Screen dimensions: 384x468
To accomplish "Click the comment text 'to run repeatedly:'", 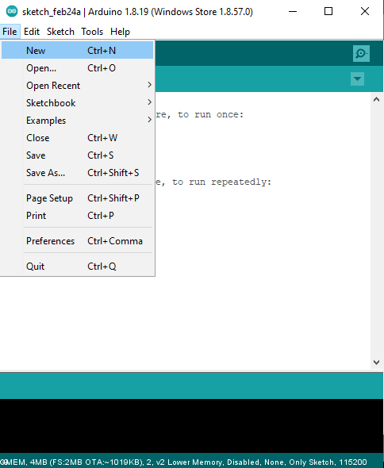I will [222, 182].
